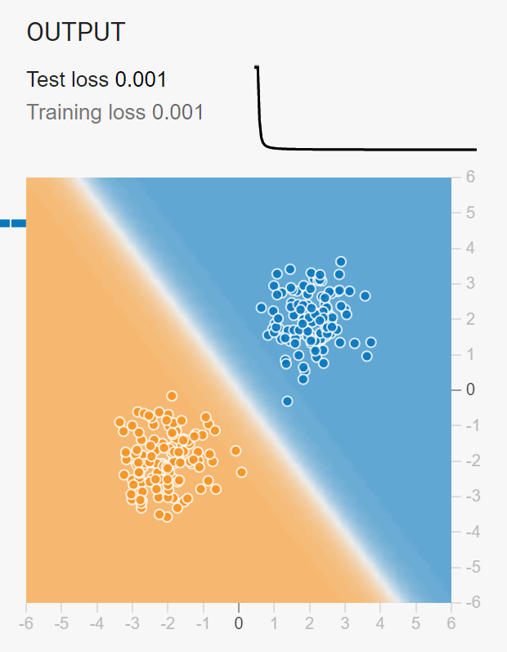The width and height of the screenshot is (507, 652).
Task: Click the topmost blue data point
Action: point(341,262)
